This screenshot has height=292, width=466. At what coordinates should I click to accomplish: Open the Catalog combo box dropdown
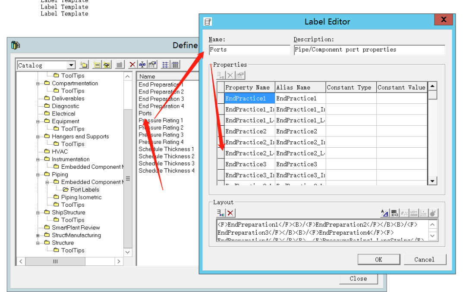point(71,65)
